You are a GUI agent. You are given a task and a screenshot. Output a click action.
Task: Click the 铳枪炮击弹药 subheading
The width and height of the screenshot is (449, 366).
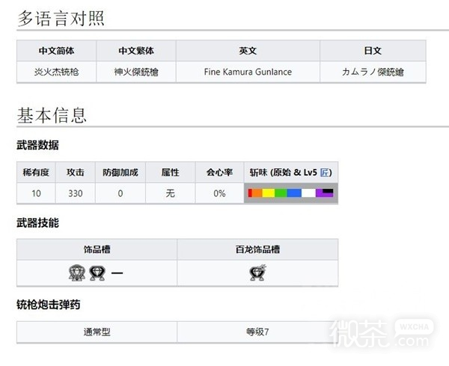[x=48, y=305]
